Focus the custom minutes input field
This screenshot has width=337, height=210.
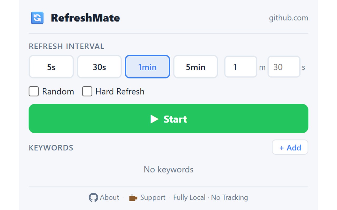point(241,67)
